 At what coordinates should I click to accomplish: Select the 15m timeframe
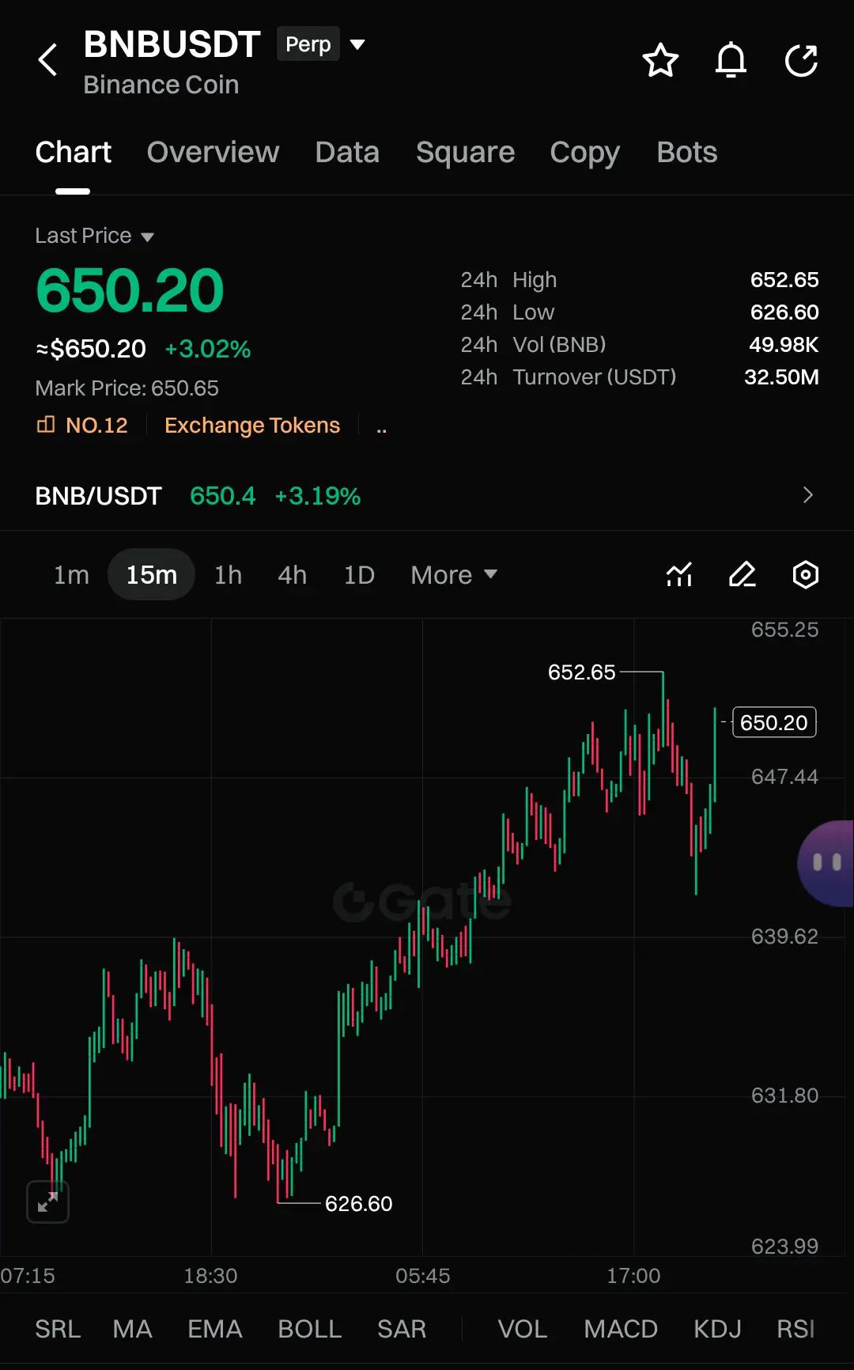pos(151,574)
